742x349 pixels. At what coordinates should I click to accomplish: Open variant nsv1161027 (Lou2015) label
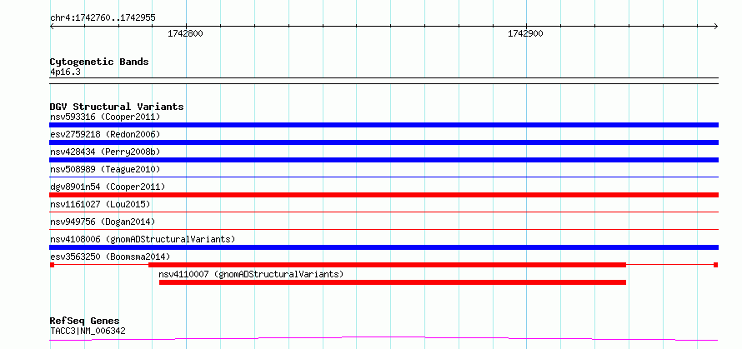(x=100, y=204)
